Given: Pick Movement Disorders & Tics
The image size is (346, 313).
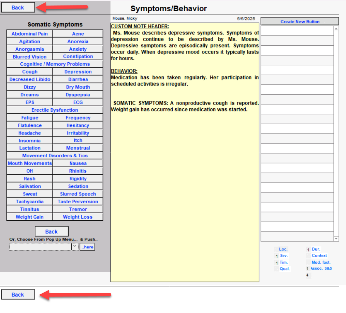Looking at the screenshot, I should pos(55,156).
